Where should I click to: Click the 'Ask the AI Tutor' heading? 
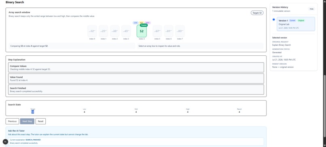click(16, 131)
